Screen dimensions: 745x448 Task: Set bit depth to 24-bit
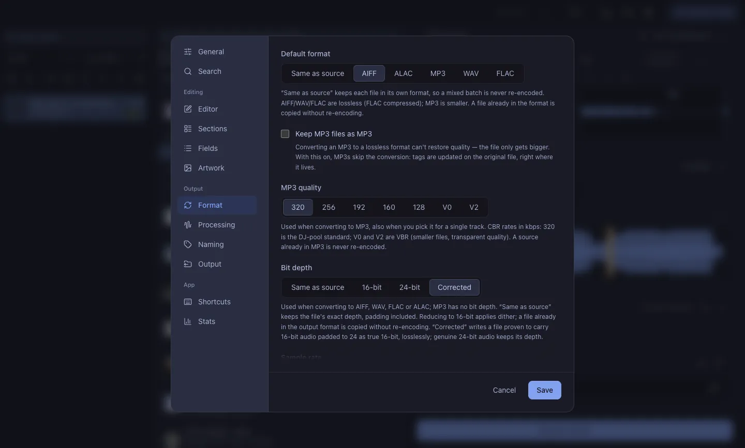[410, 287]
